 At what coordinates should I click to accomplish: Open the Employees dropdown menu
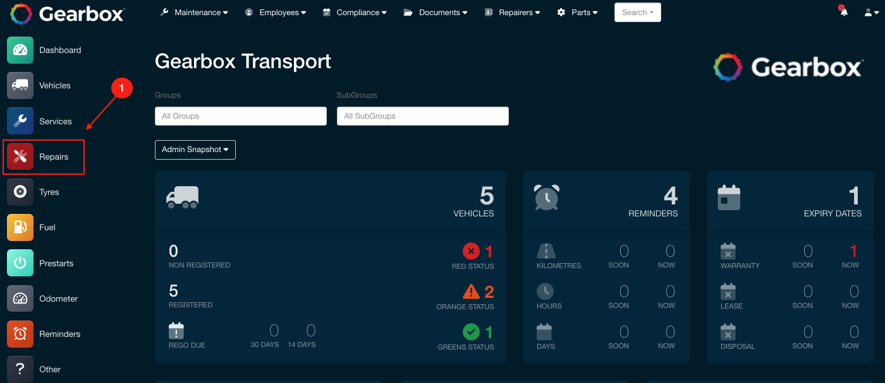point(276,12)
